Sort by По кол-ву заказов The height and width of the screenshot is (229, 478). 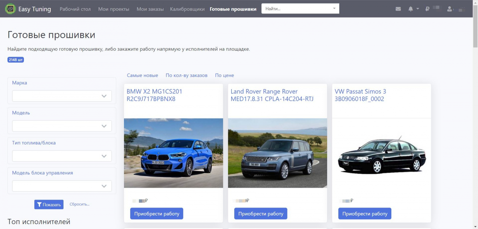(x=187, y=75)
